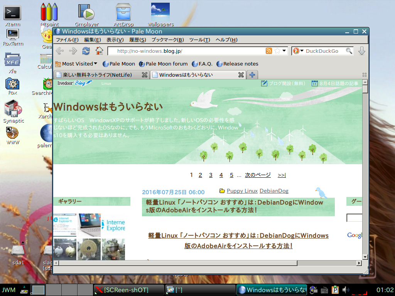The height and width of the screenshot is (296, 395).
Task: Click the keyboard tray icon
Action: tap(324, 290)
